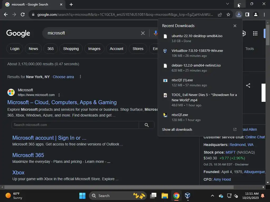Click the stock Disclaimer link
Image resolution: width=270 pixels, height=202 pixels.
242,164
